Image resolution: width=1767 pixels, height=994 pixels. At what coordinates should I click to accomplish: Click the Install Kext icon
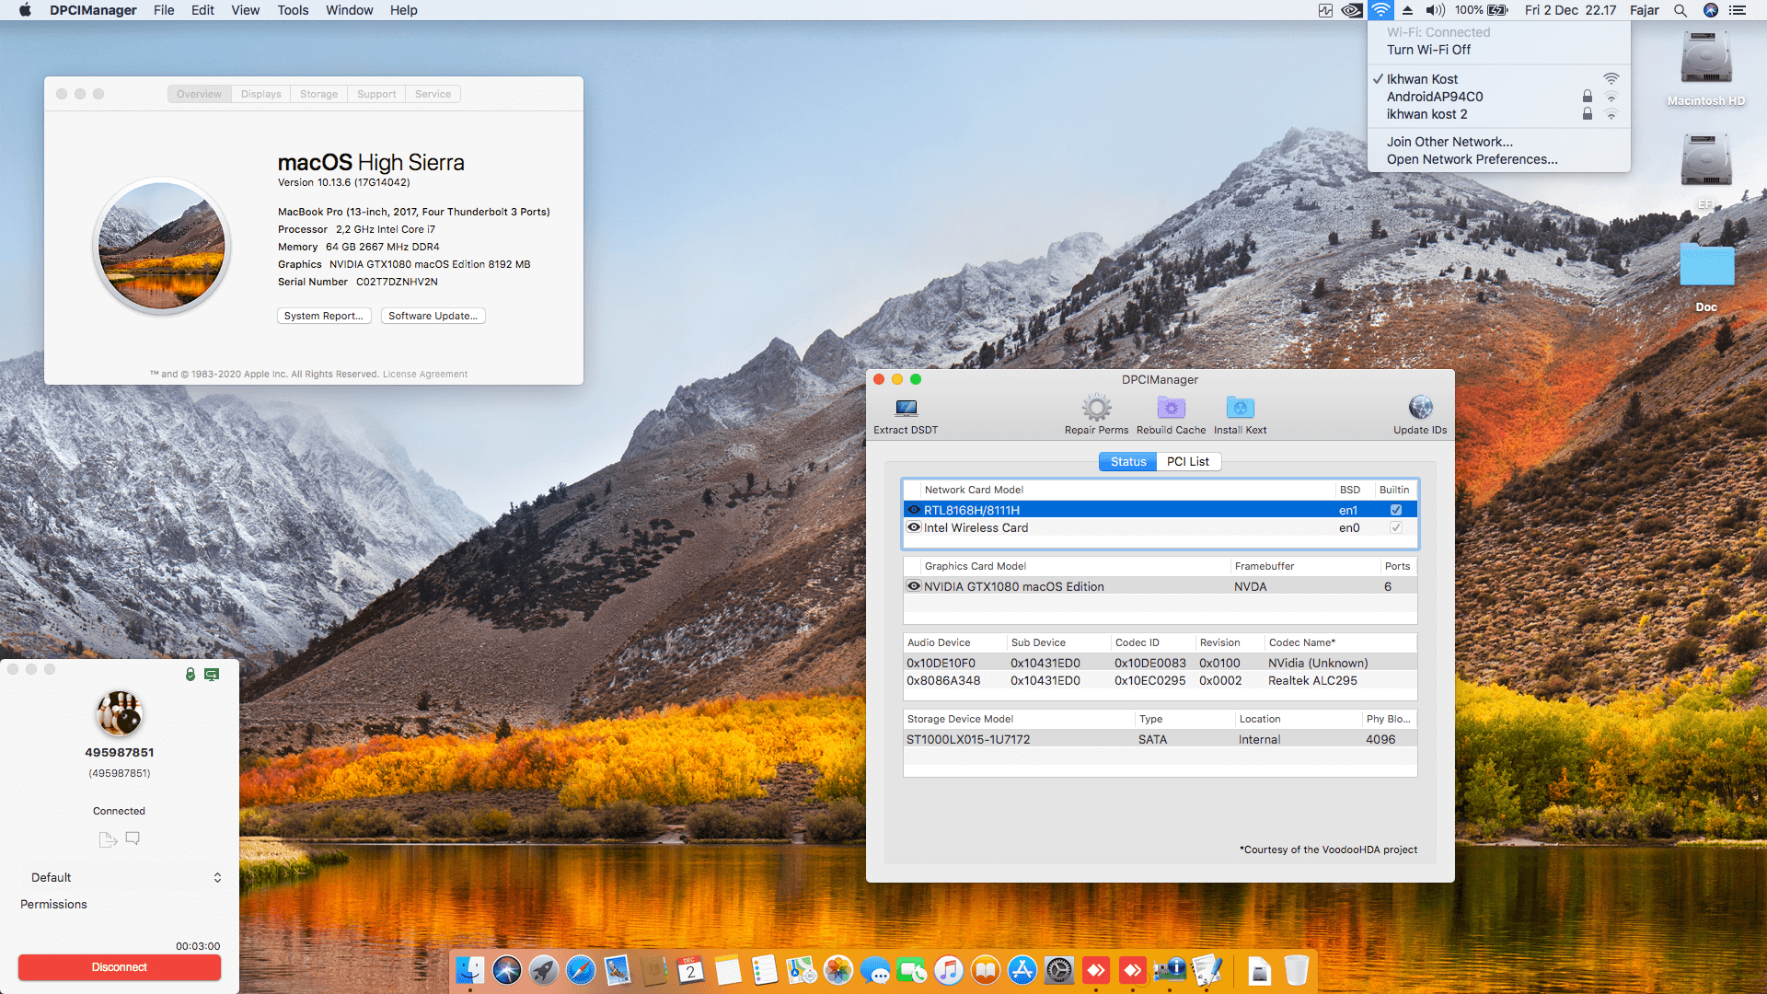(x=1240, y=408)
